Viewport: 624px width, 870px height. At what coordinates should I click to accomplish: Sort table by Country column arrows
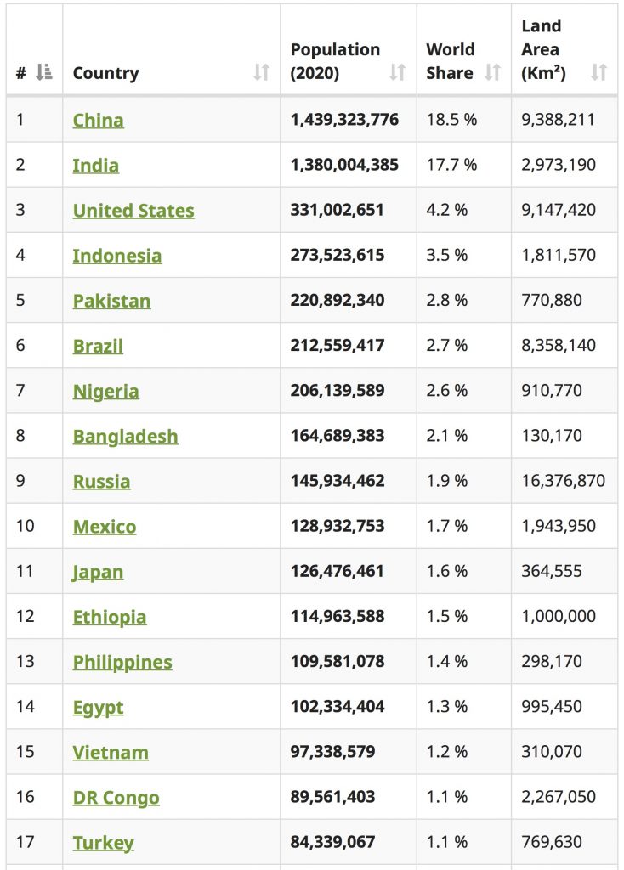coord(261,73)
